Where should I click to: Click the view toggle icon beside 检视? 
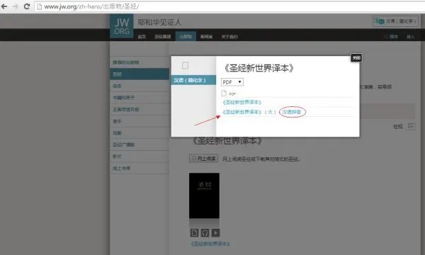[x=411, y=126]
